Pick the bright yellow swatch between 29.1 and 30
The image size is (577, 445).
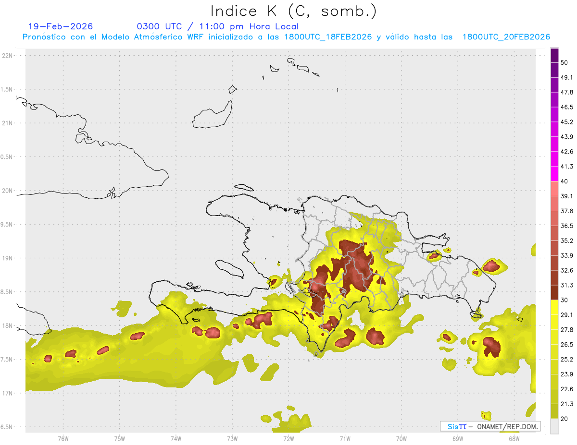tap(554, 308)
